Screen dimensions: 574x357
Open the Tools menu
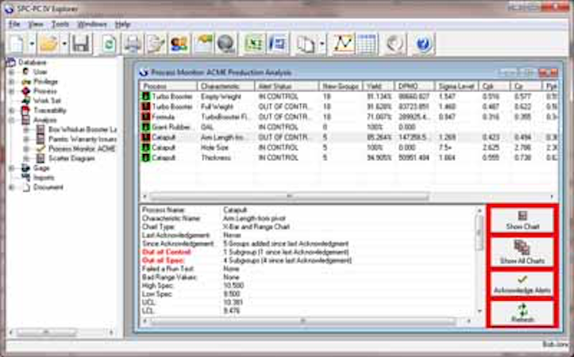[x=60, y=25]
